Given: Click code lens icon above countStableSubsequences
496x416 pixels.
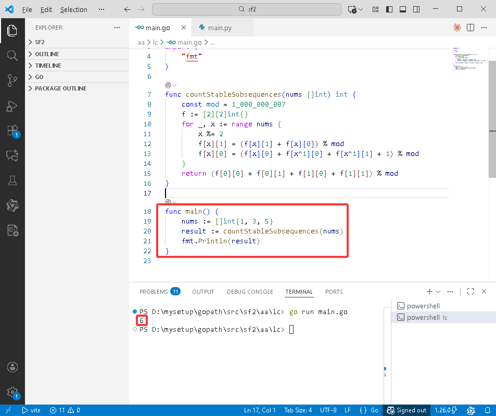Looking at the screenshot, I should coord(168,85).
